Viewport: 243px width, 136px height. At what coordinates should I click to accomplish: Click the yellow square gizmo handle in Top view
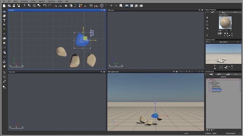[85, 38]
